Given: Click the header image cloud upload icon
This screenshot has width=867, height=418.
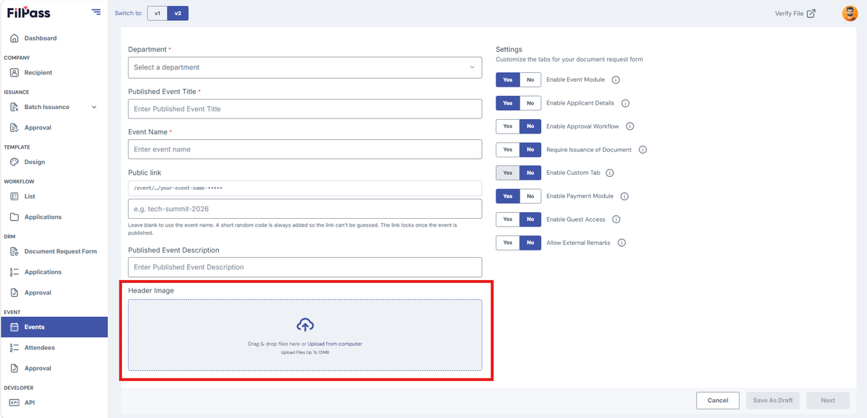Looking at the screenshot, I should 305,325.
